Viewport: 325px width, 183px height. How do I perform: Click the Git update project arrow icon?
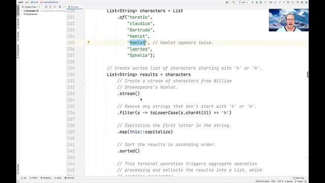point(275,2)
